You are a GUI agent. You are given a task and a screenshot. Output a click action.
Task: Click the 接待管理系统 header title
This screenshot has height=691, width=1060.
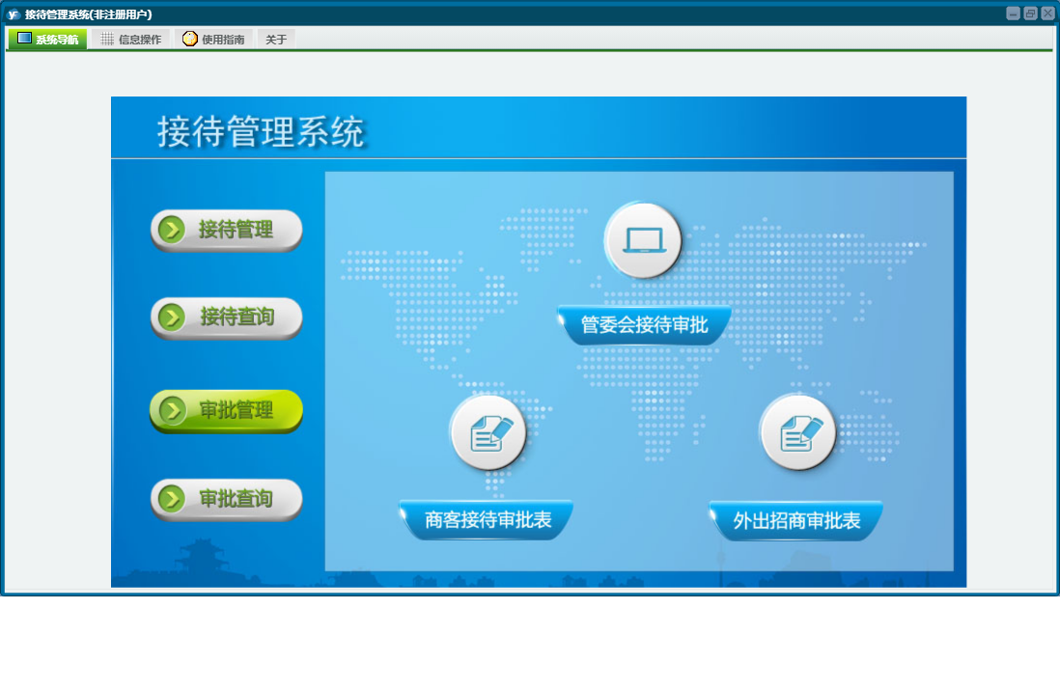[x=261, y=131]
